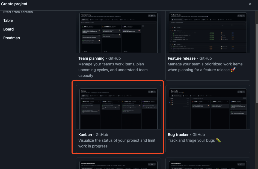The height and width of the screenshot is (169, 258).
Task: Select Board under Start from scratch
Action: (8, 29)
